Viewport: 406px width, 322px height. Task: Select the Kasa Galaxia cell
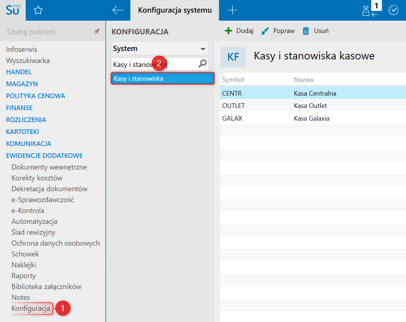coord(348,118)
